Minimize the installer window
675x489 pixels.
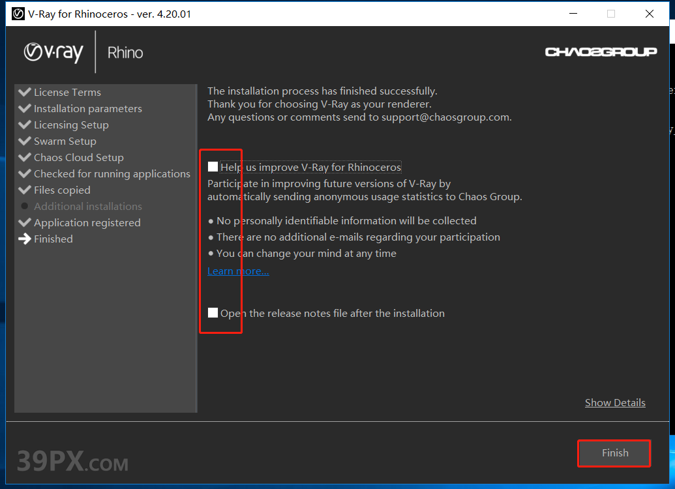573,14
